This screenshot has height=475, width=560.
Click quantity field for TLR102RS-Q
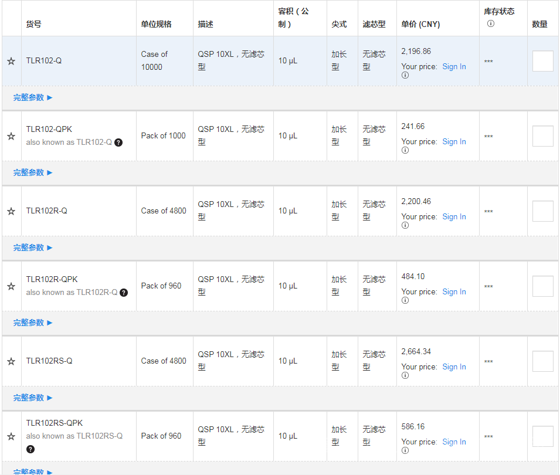coord(542,361)
